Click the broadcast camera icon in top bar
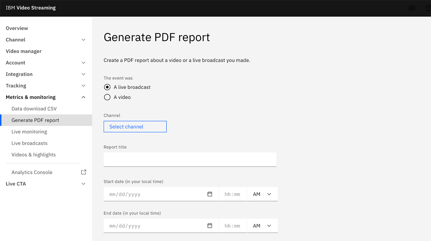431x241 pixels. pyautogui.click(x=412, y=8)
